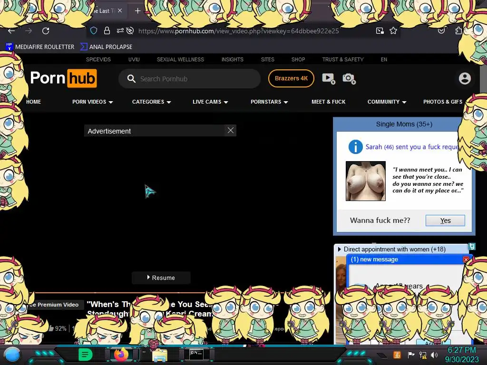Open the UVIU link in top bar

pyautogui.click(x=134, y=59)
